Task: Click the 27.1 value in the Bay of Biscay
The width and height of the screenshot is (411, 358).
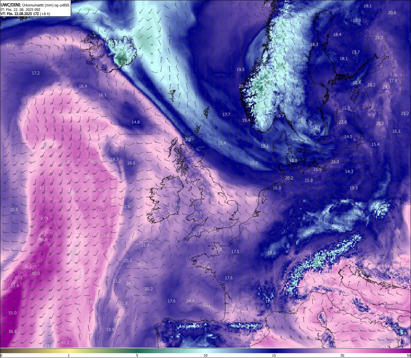Action: [207, 305]
